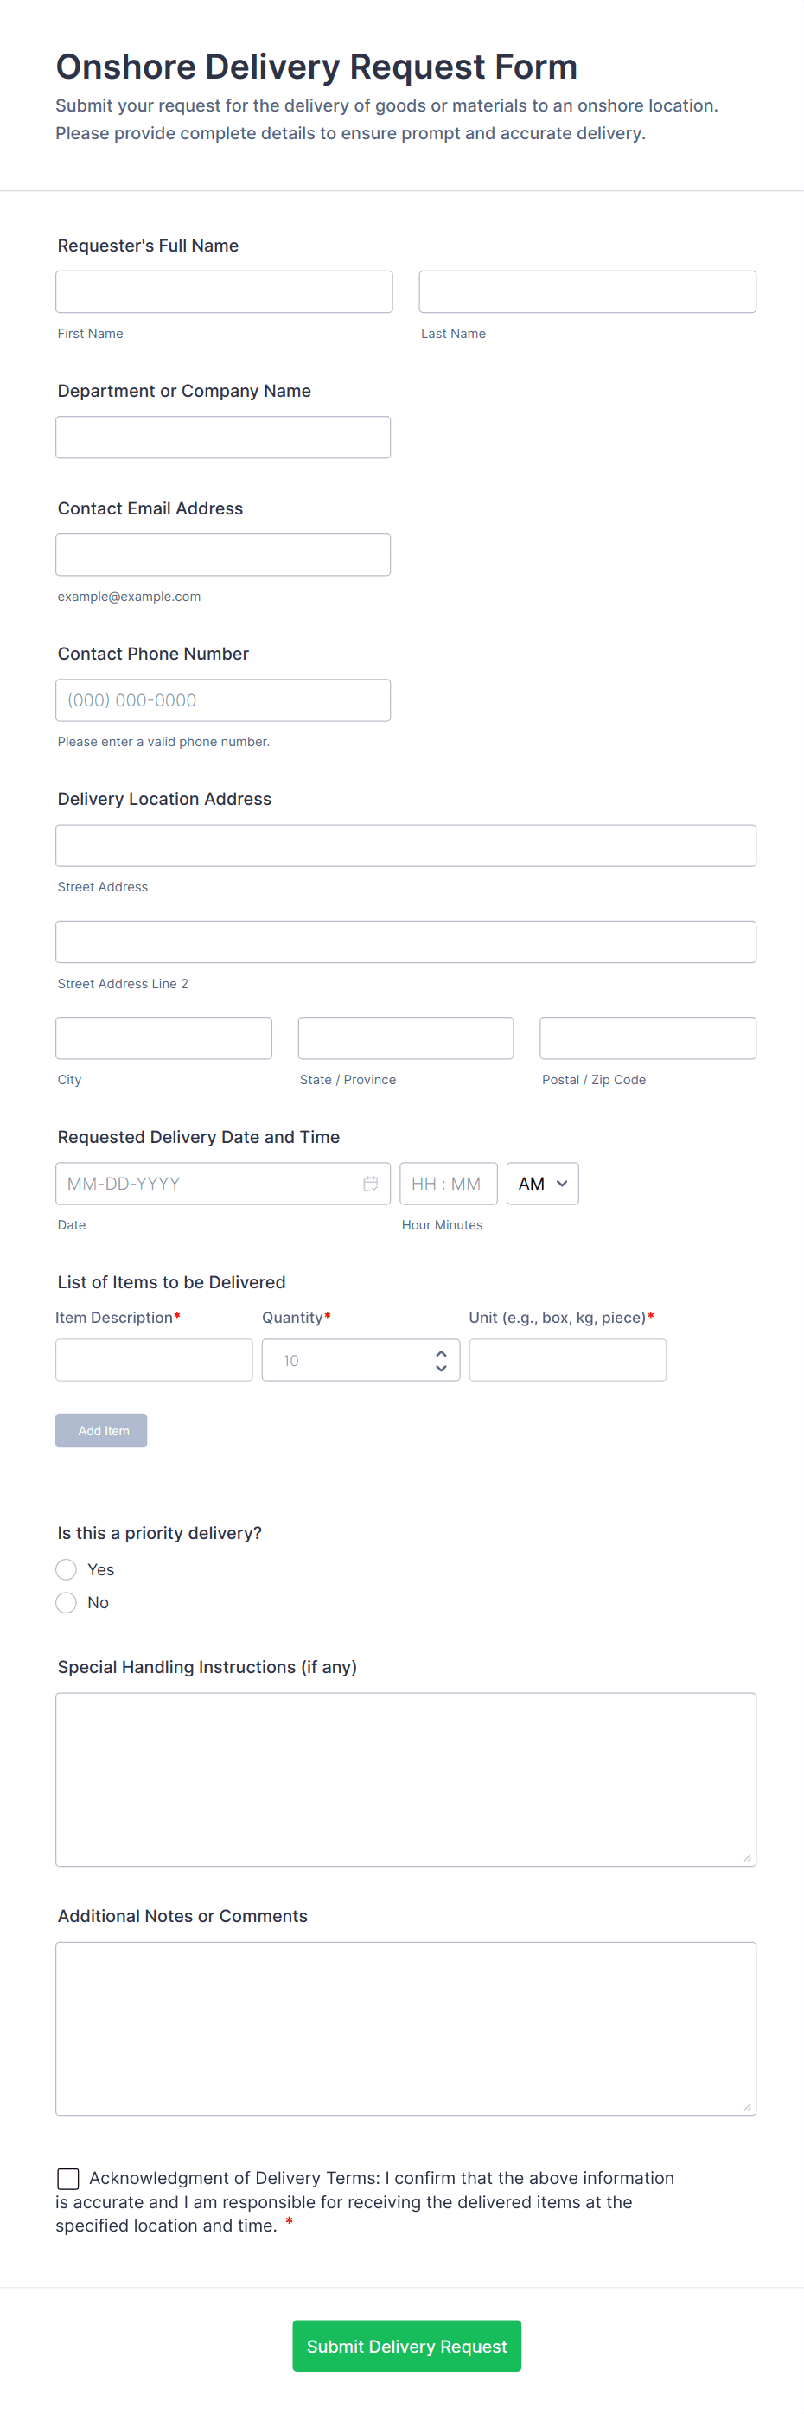Click the Item Description input
This screenshot has height=2414, width=804.
[x=154, y=1360]
